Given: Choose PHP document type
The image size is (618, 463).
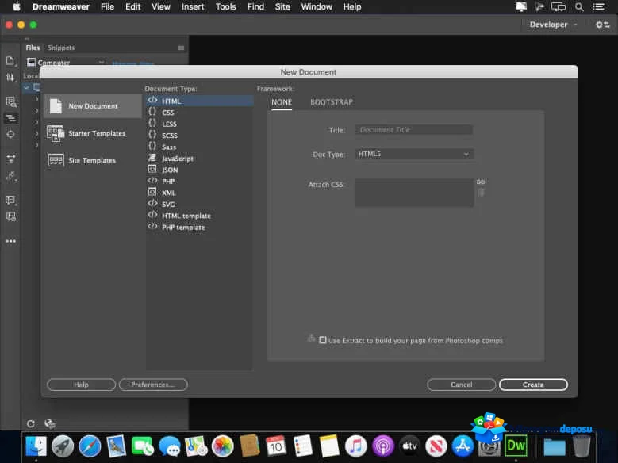Looking at the screenshot, I should [199, 182].
